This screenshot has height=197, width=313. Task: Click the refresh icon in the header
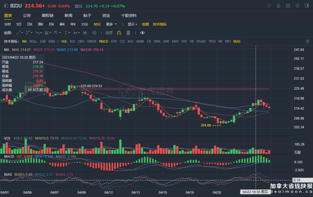[x=269, y=6]
